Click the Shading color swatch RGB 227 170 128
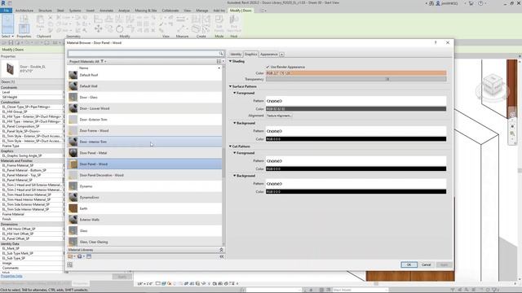522x293 pixels. click(356, 73)
